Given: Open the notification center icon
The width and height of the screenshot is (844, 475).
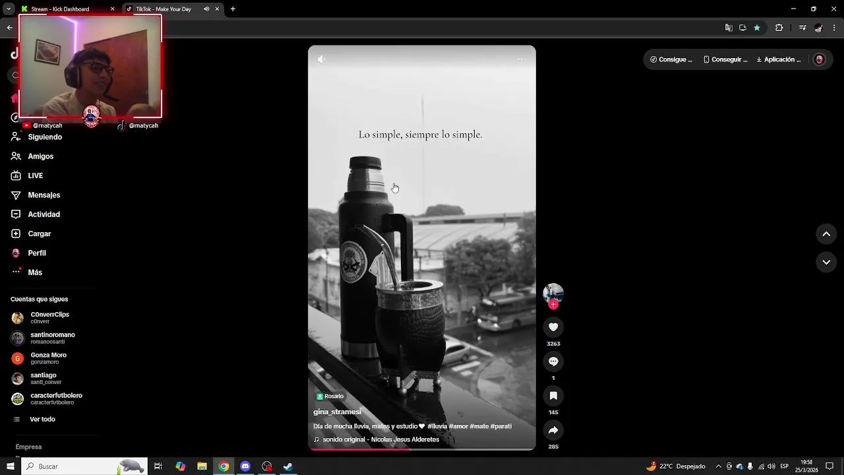Looking at the screenshot, I should click(829, 466).
